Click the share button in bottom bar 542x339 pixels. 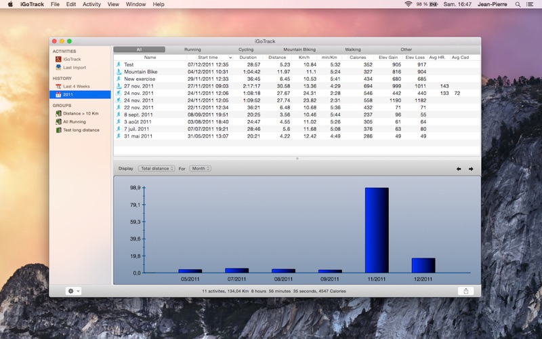(465, 291)
